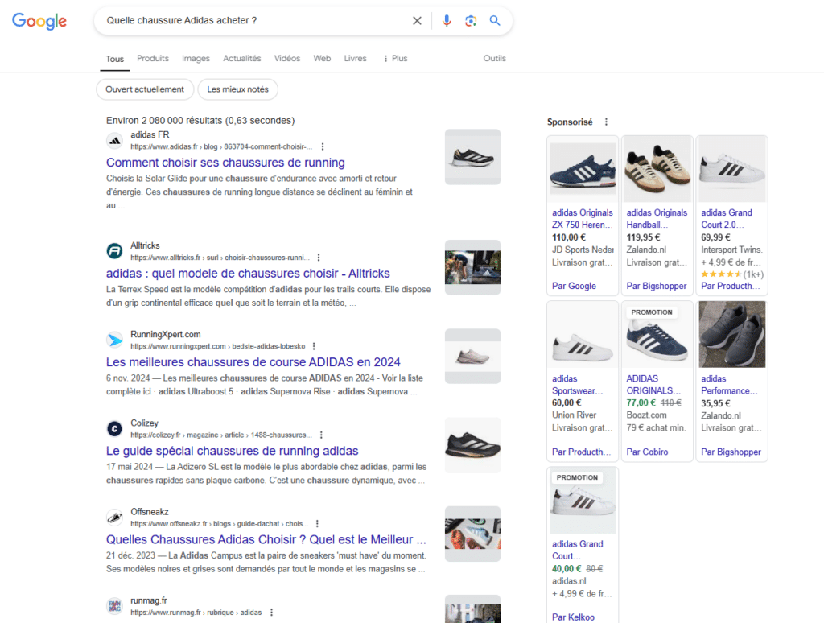This screenshot has height=623, width=824.
Task: Clear the search query with X icon
Action: [417, 20]
